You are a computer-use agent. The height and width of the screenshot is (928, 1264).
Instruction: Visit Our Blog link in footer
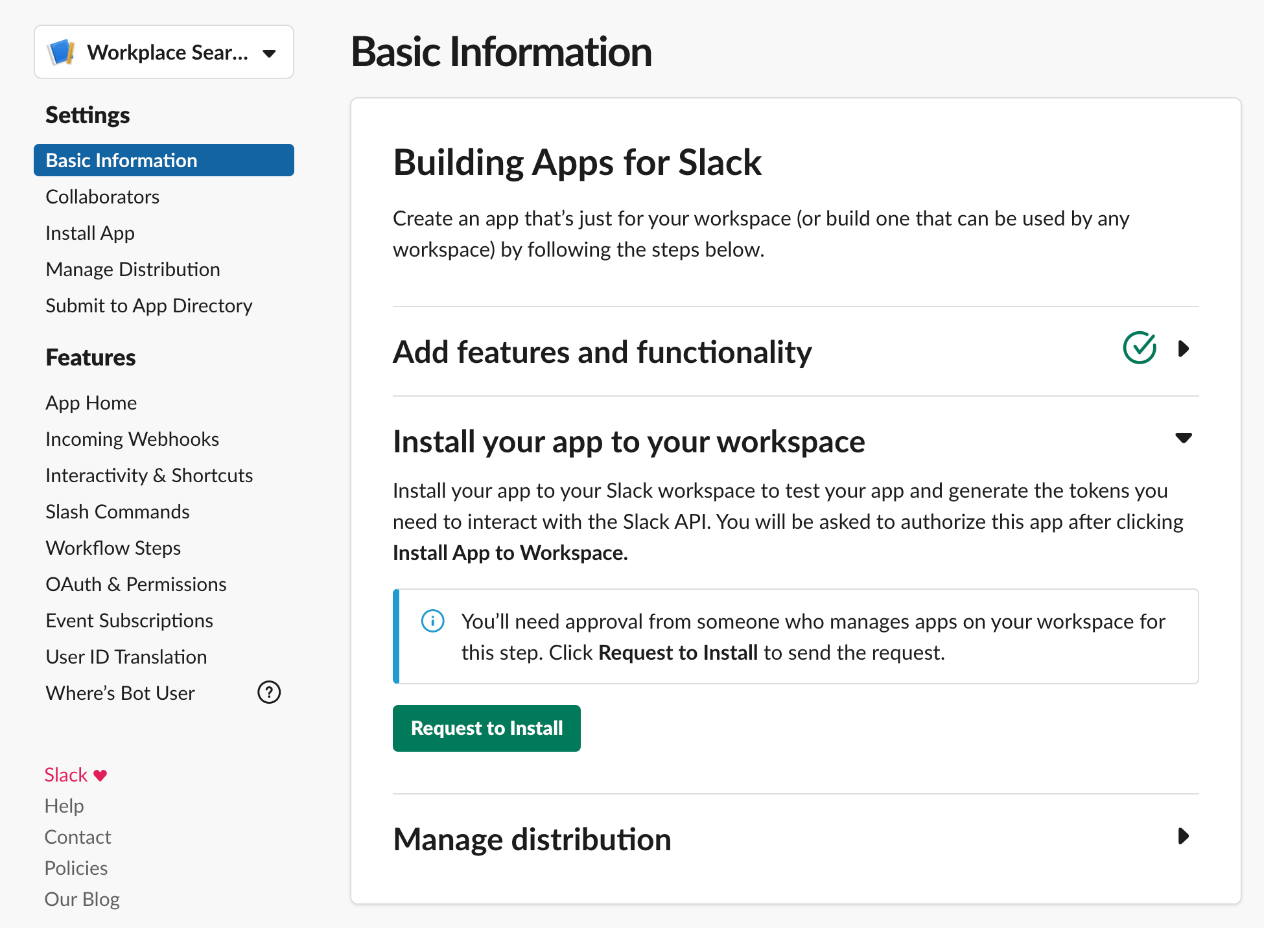pyautogui.click(x=82, y=899)
